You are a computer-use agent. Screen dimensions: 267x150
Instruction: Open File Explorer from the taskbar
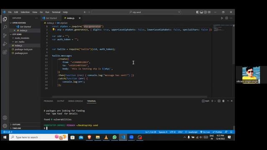98,137
